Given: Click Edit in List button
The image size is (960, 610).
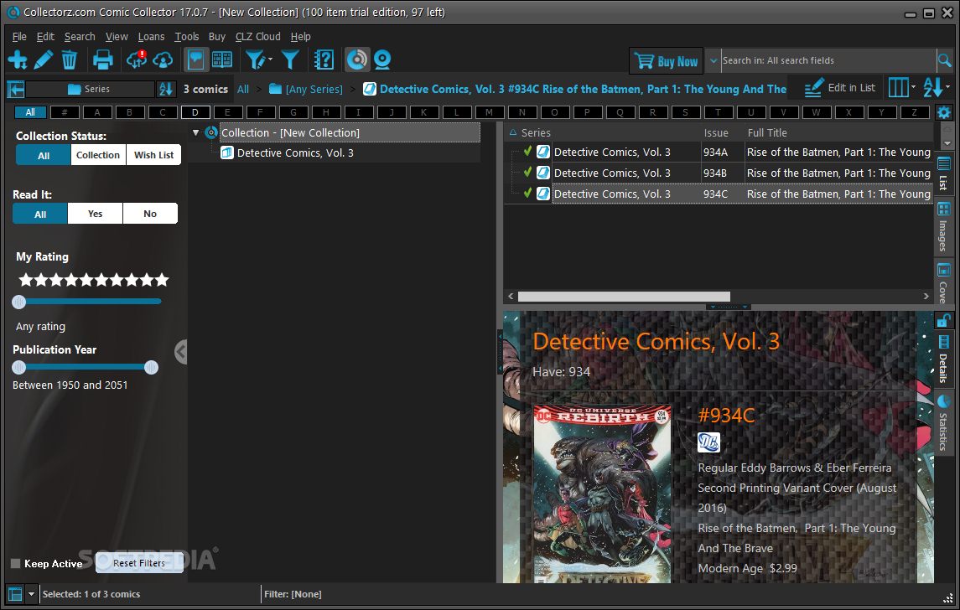Looking at the screenshot, I should point(839,88).
